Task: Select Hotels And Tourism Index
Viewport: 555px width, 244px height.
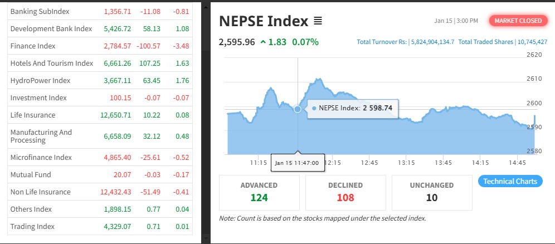Action: [x=52, y=63]
